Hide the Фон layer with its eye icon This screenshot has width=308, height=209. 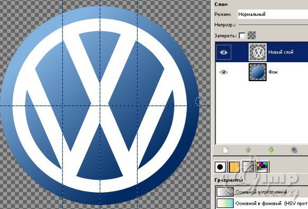click(224, 72)
